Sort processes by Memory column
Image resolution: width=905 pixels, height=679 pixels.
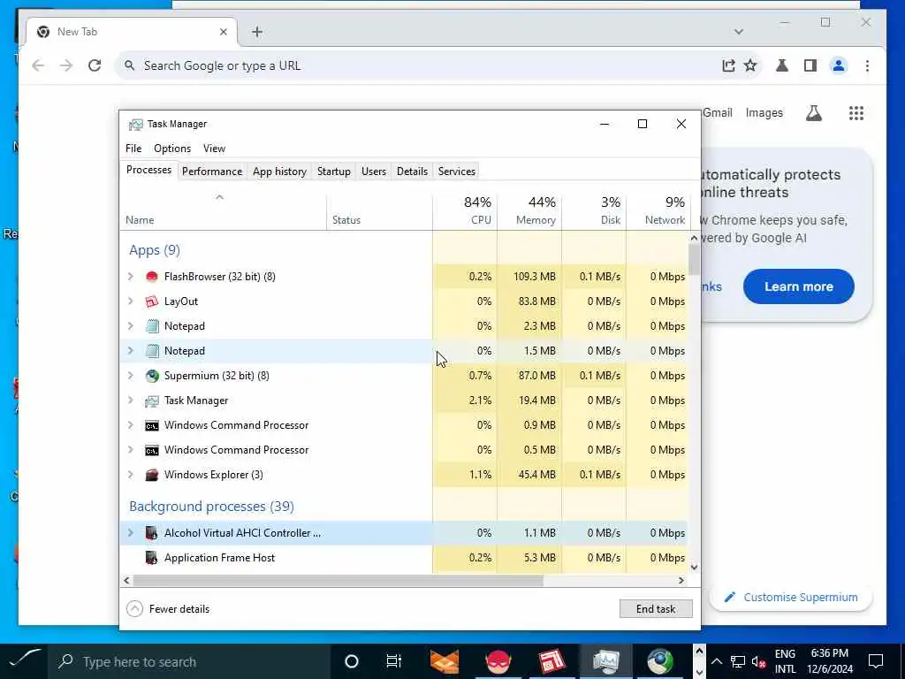coord(530,210)
